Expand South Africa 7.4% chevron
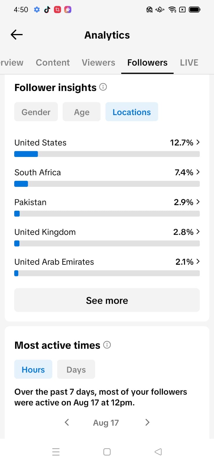The image size is (214, 465). (x=198, y=172)
